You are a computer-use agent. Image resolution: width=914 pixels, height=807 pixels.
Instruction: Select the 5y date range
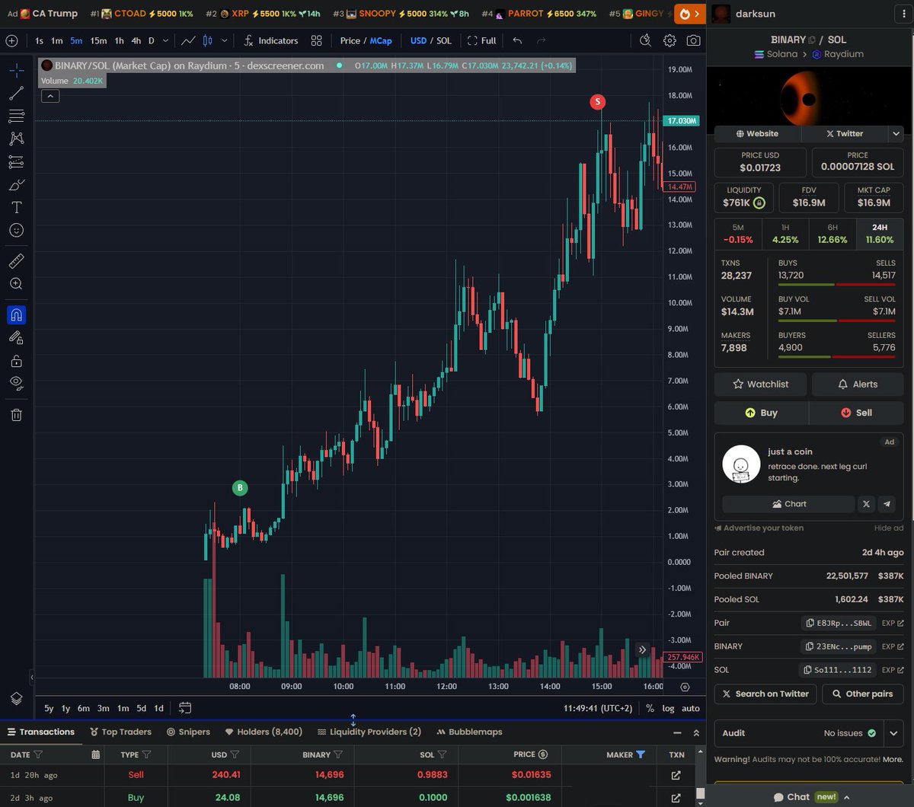click(49, 708)
